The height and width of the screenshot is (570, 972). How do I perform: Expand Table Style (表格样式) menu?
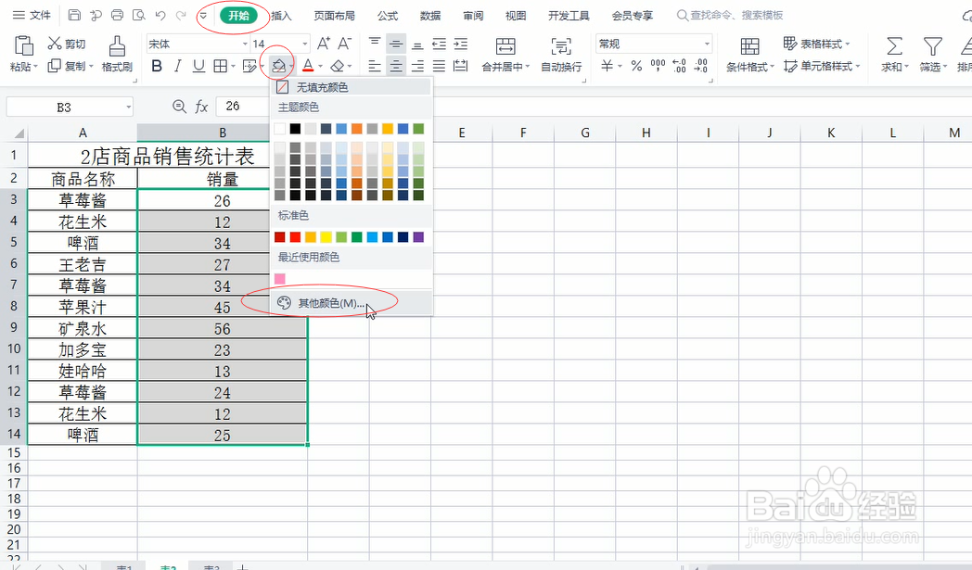(817, 44)
